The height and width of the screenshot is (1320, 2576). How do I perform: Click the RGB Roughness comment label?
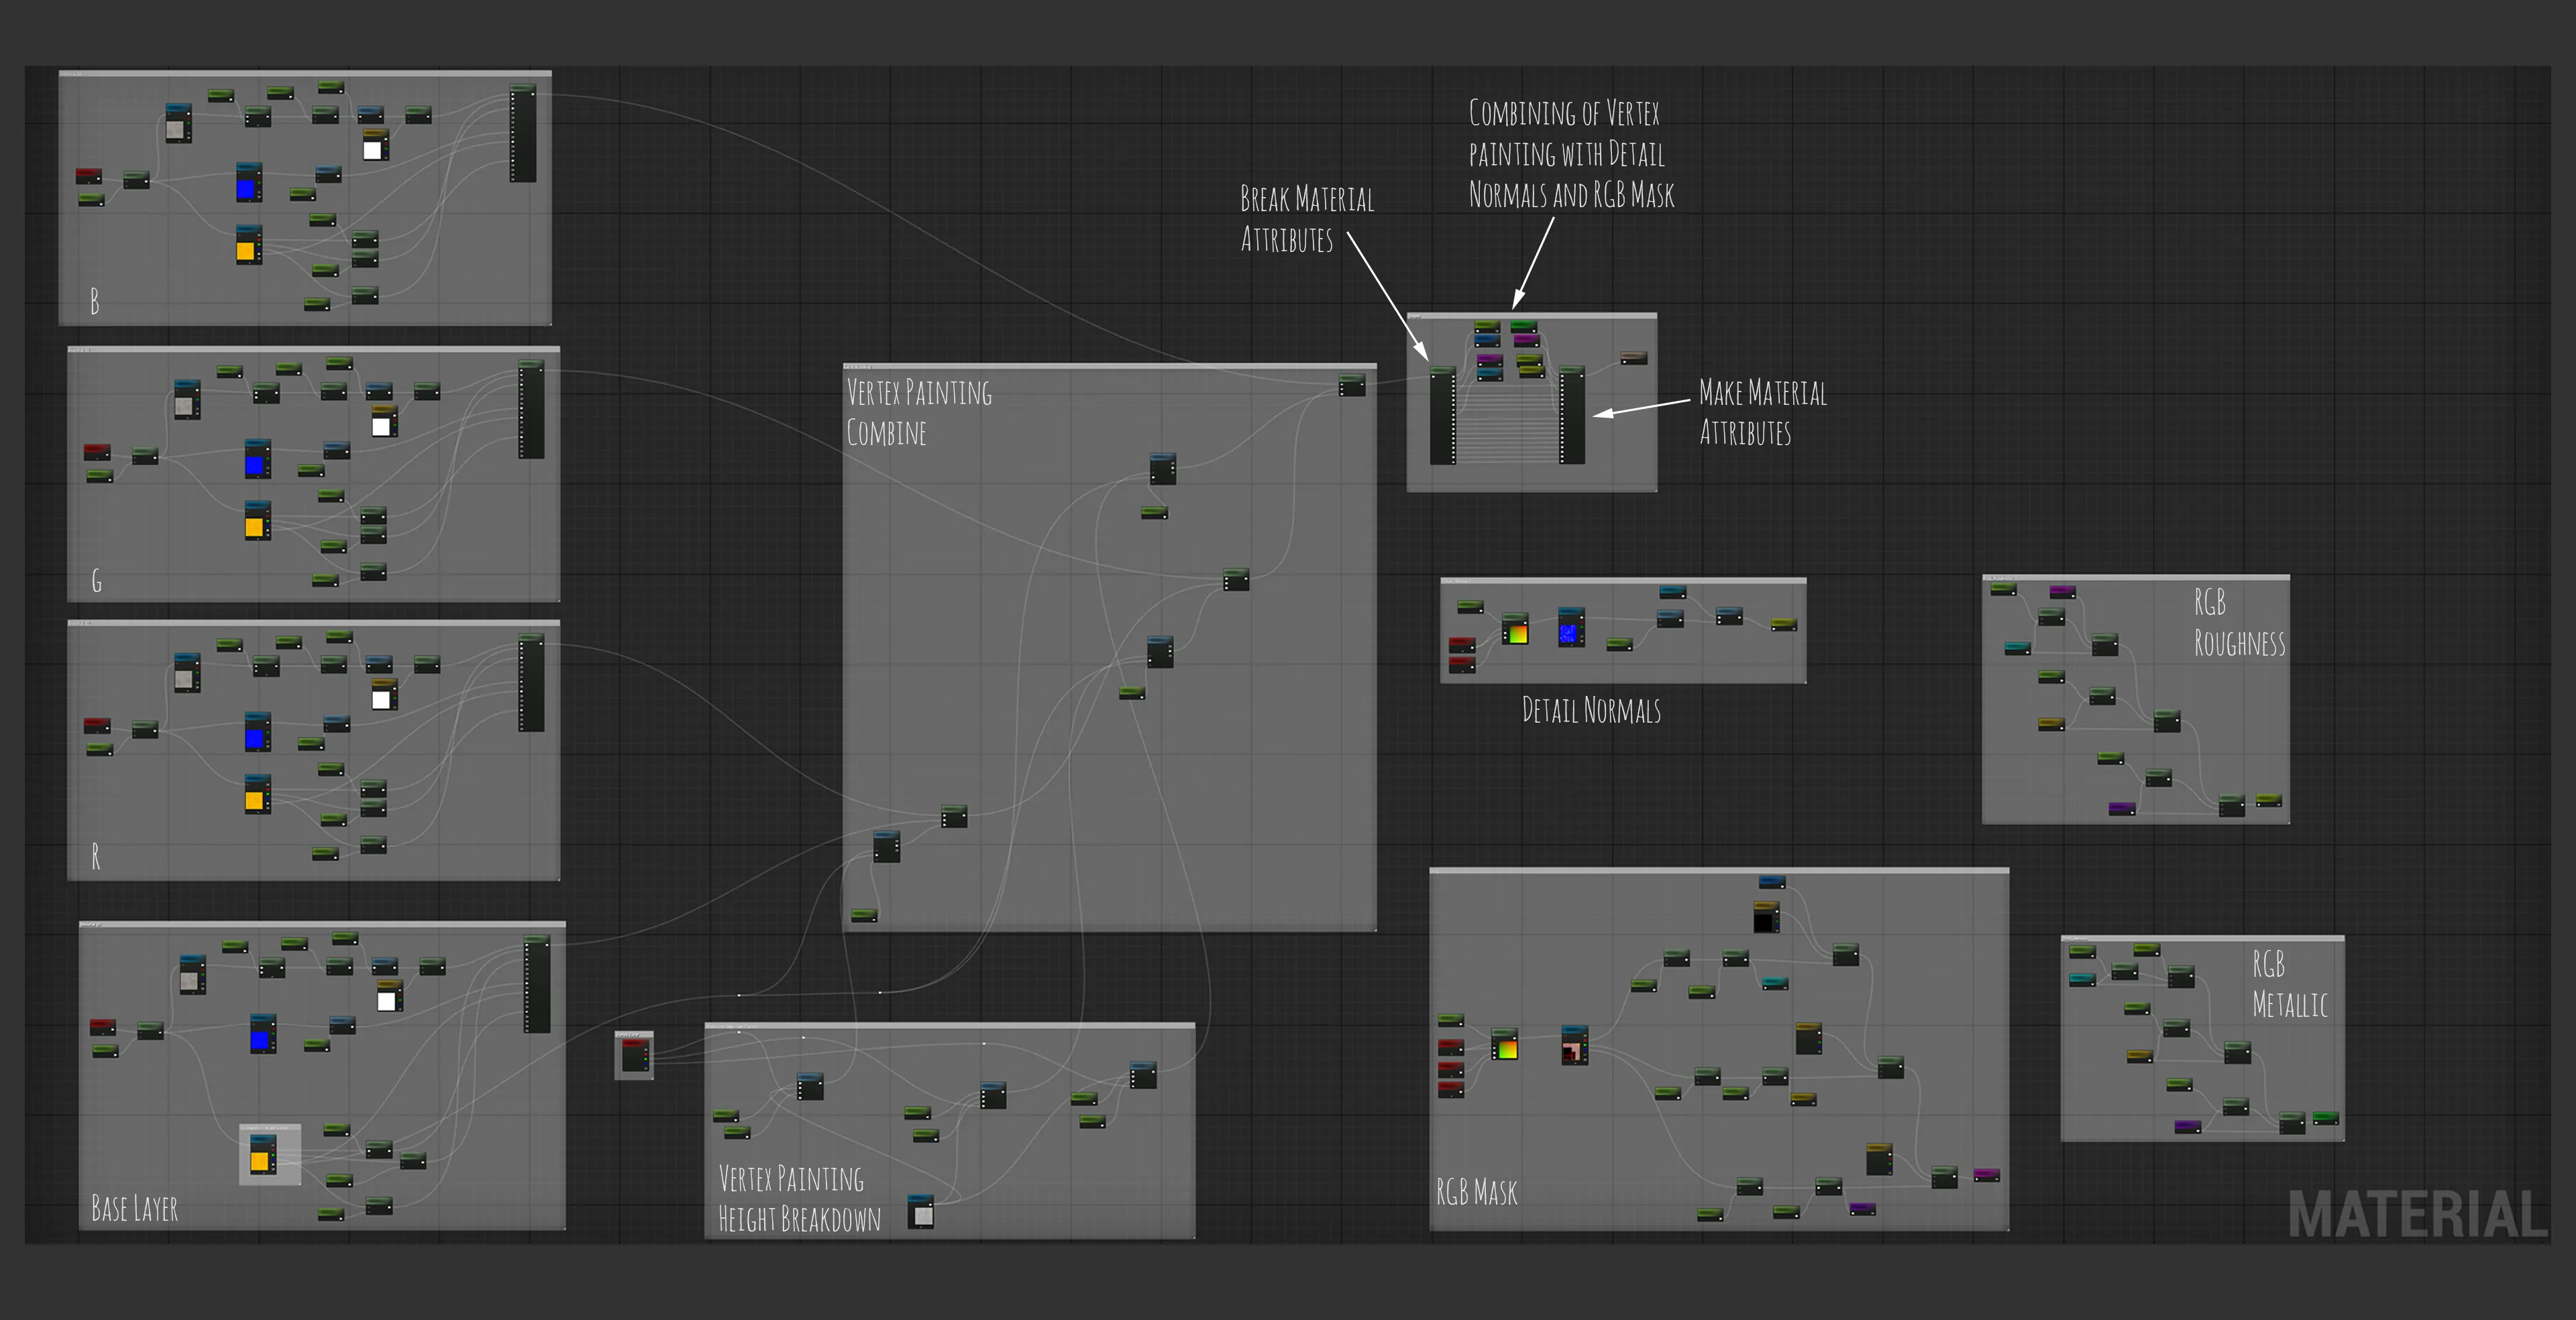tap(2239, 623)
